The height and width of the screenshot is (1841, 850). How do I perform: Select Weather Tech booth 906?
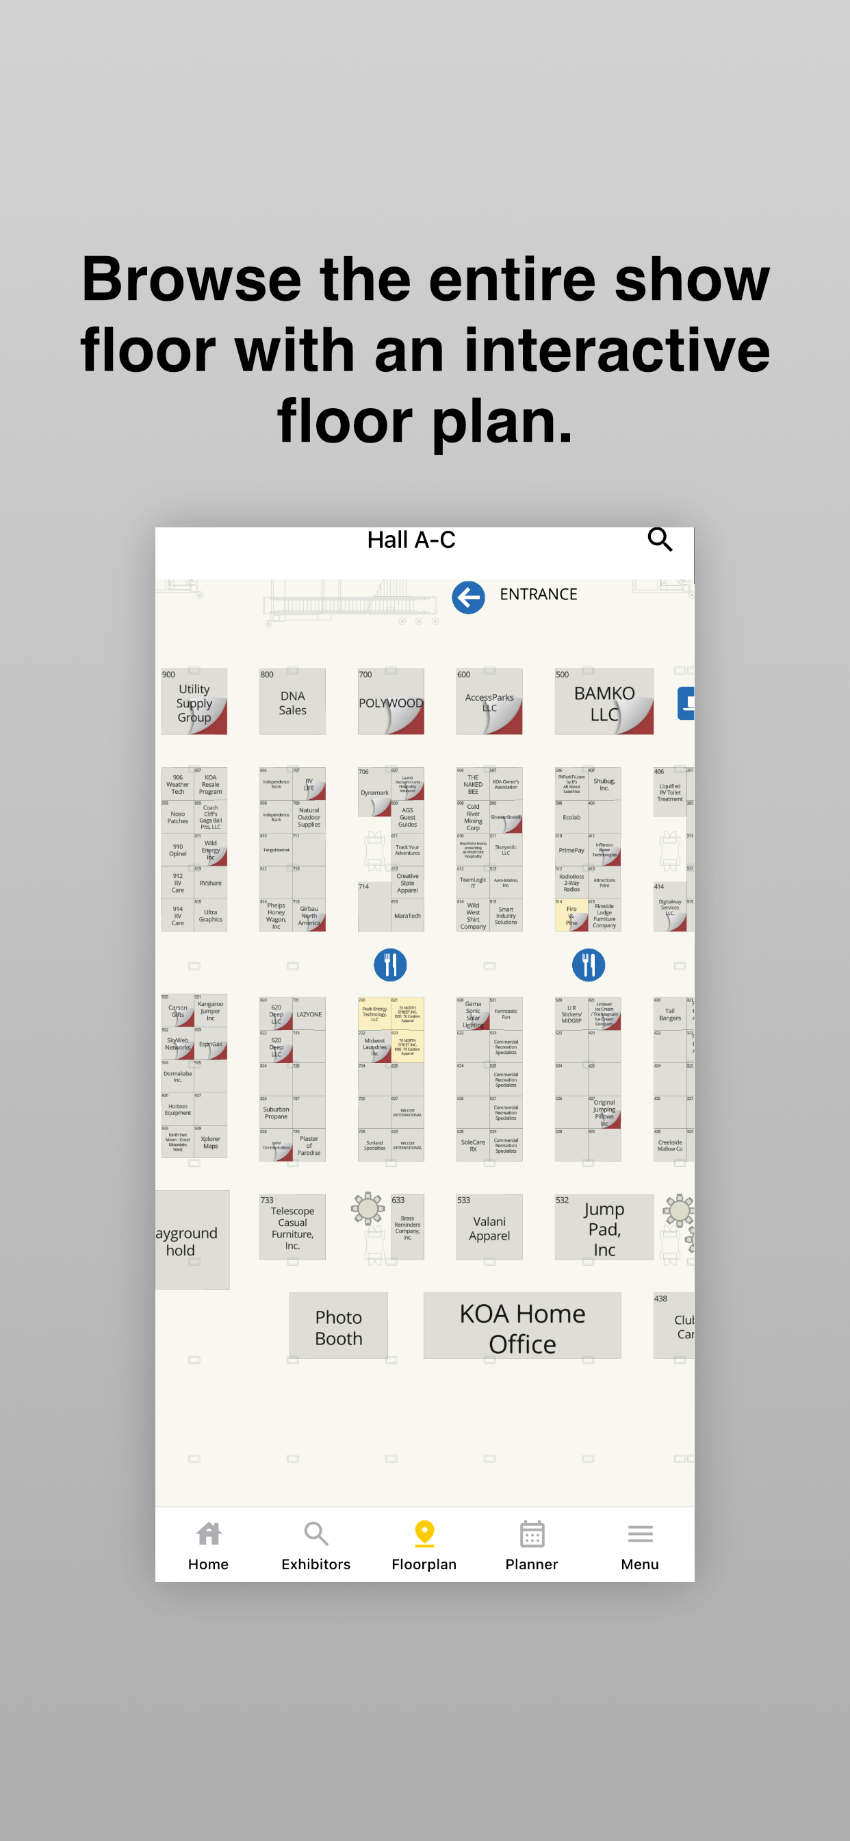(178, 784)
